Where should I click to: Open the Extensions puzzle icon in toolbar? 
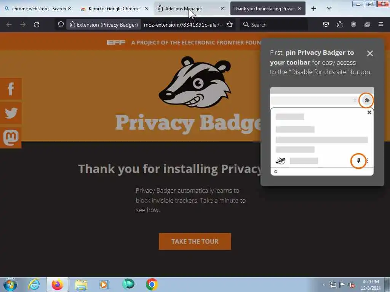pyautogui.click(x=340, y=25)
